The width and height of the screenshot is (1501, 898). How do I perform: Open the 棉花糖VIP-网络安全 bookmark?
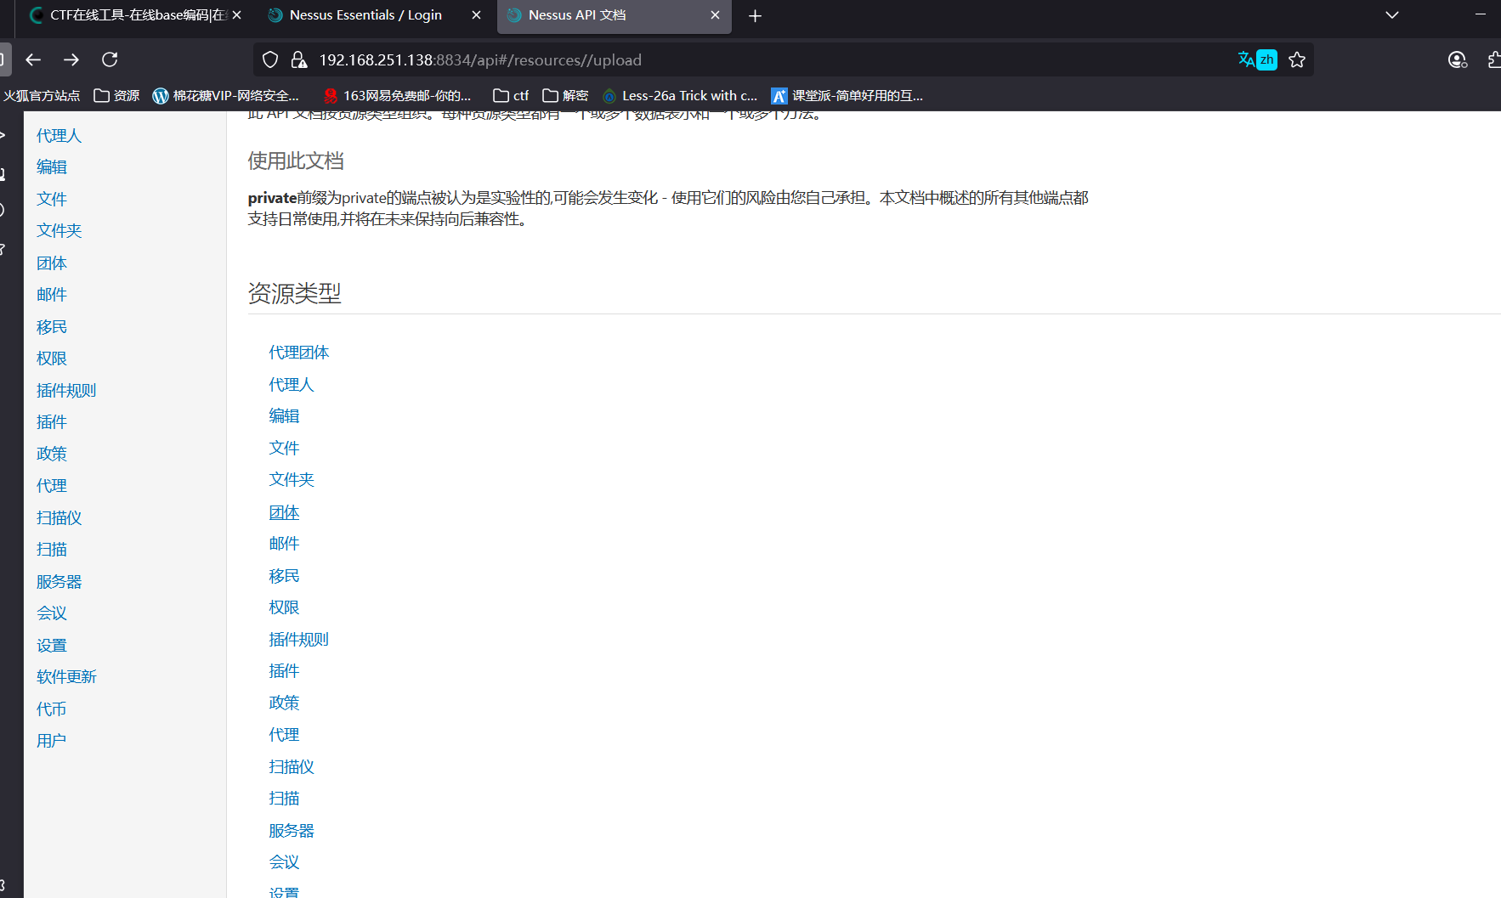[226, 96]
